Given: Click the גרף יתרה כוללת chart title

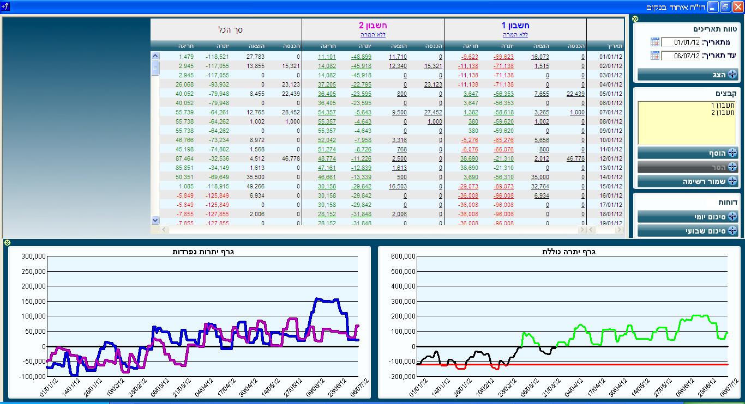Looking at the screenshot, I should coord(568,252).
